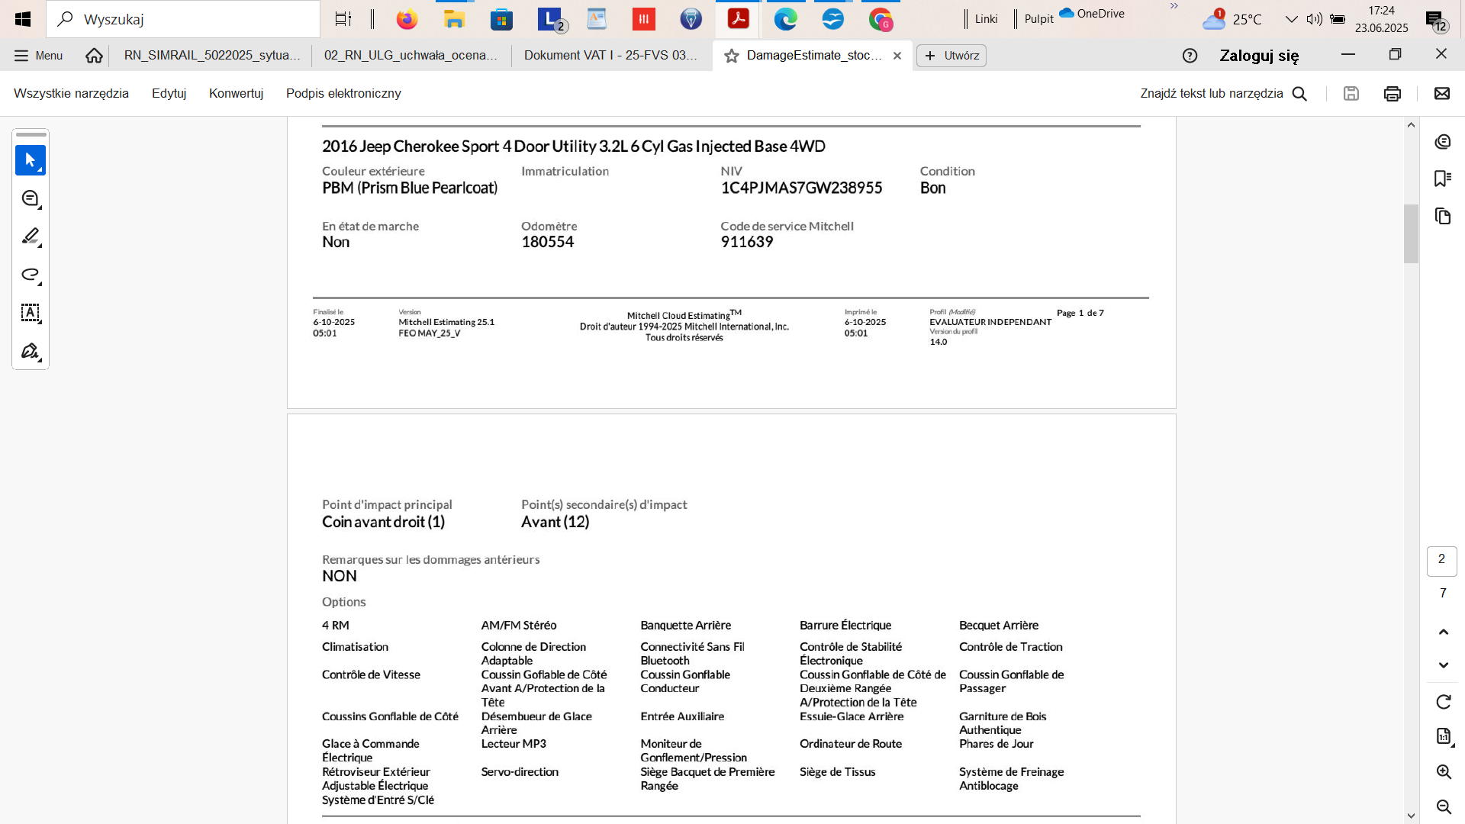Expand hidden taskbar toolbar chevrons
Viewport: 1465px width, 824px height.
[1174, 6]
